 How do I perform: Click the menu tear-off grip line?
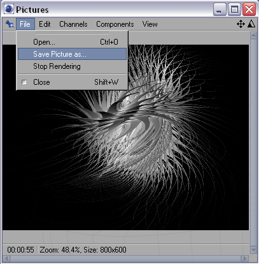pyautogui.click(x=72, y=33)
